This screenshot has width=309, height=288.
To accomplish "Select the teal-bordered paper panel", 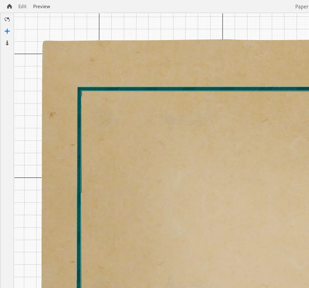I will 193,187.
